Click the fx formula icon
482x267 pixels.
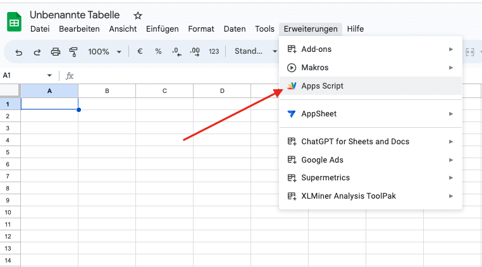point(70,76)
